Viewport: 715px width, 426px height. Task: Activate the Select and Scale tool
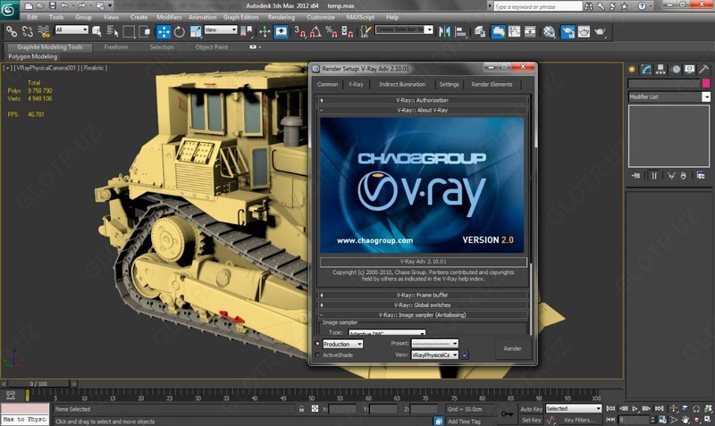(x=196, y=31)
